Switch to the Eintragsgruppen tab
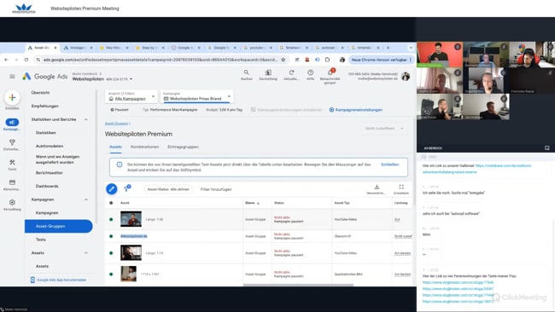 tap(183, 147)
